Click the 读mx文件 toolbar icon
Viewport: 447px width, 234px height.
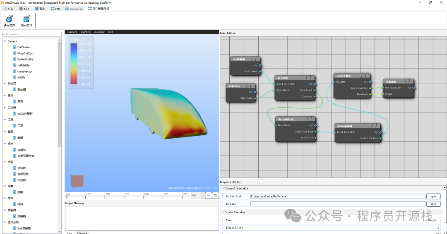pos(9,19)
